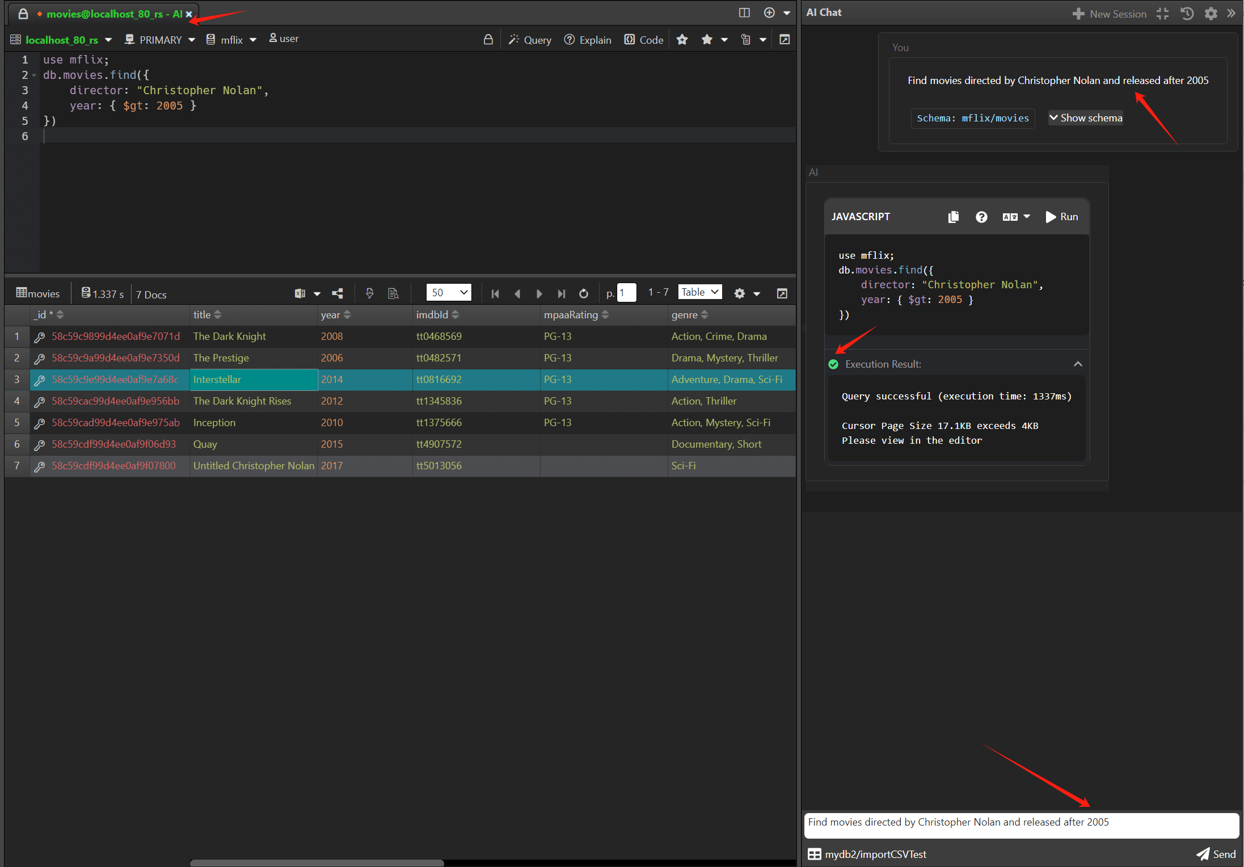Click the user label in toolbar
The width and height of the screenshot is (1244, 867).
coord(284,39)
